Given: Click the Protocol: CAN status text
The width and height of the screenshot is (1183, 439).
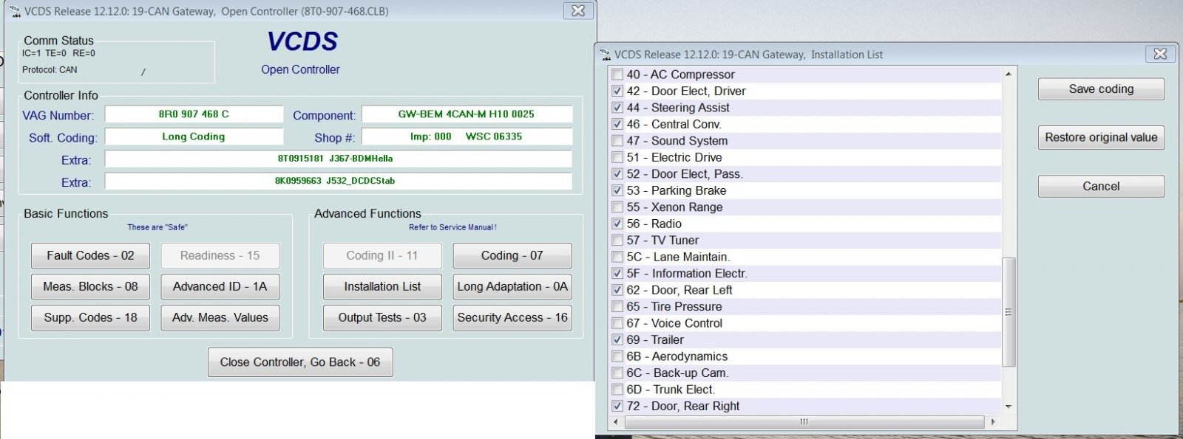Looking at the screenshot, I should (50, 70).
